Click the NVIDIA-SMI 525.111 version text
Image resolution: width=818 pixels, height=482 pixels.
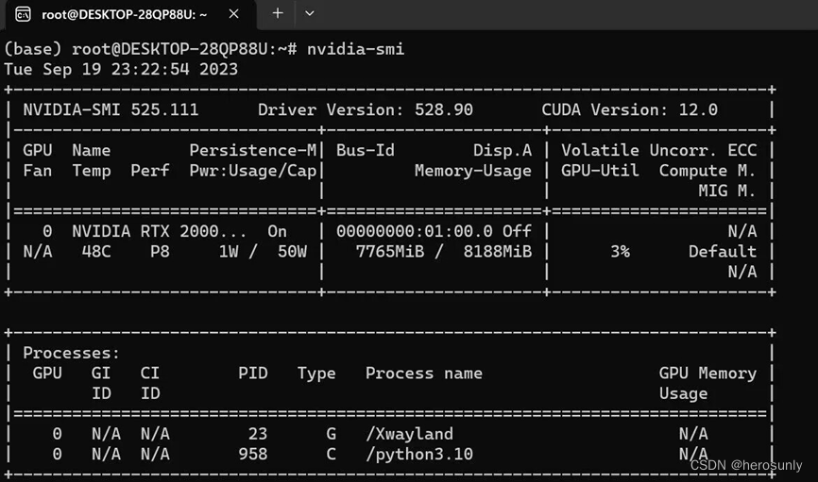[x=111, y=109]
